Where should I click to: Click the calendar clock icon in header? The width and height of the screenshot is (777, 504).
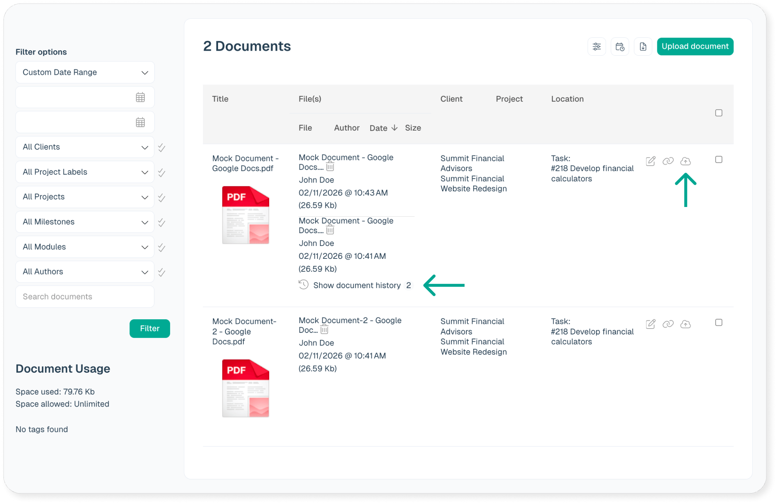620,47
